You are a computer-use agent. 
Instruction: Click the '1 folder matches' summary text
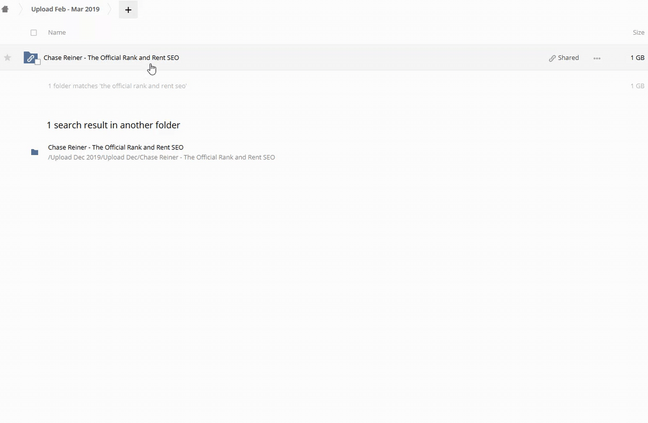pos(117,86)
